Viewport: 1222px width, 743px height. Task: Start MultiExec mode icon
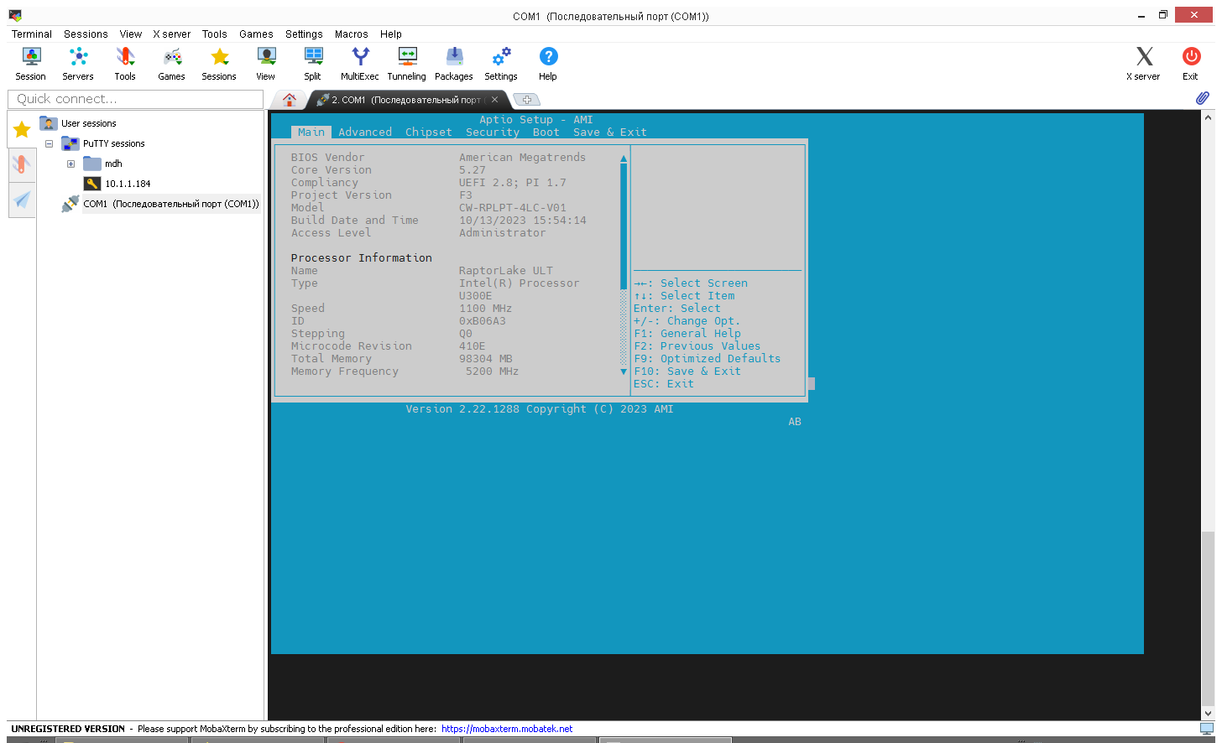360,64
